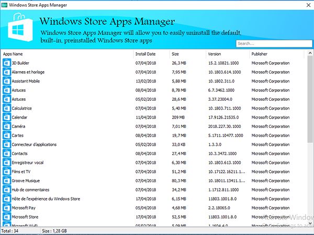314x235 pixels.
Task: Select the Calculatrice entry
Action: click(21, 108)
